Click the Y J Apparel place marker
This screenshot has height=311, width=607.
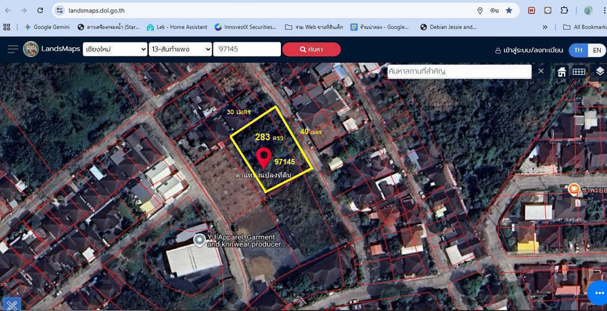(199, 240)
